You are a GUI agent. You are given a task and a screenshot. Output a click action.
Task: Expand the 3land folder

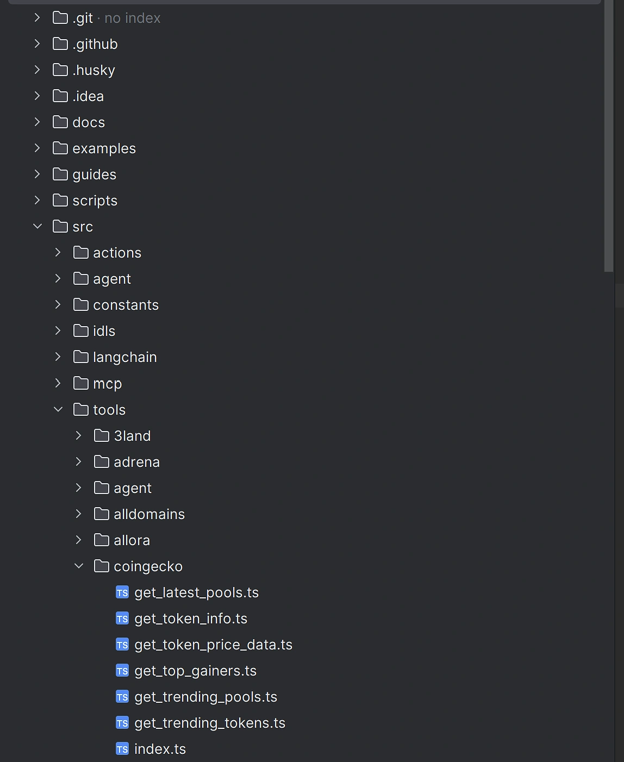tap(78, 435)
